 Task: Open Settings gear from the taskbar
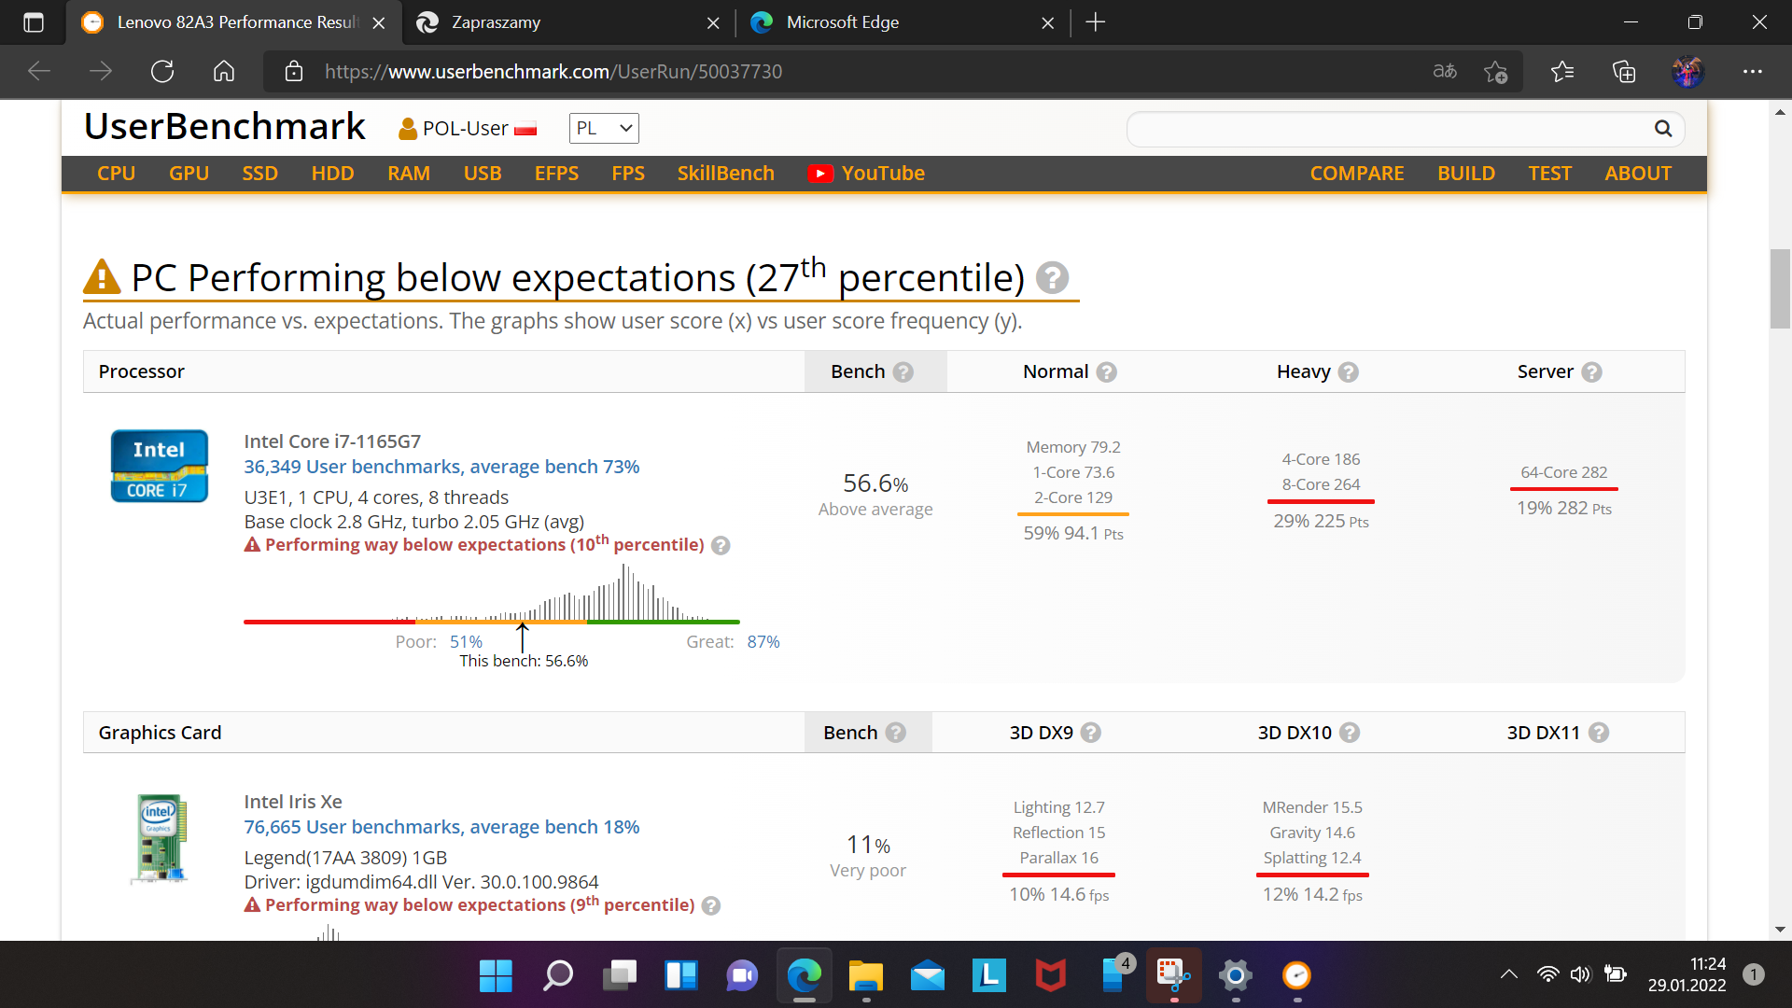(x=1236, y=976)
